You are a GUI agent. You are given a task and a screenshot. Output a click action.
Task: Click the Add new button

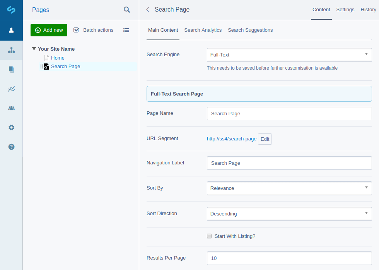click(49, 30)
